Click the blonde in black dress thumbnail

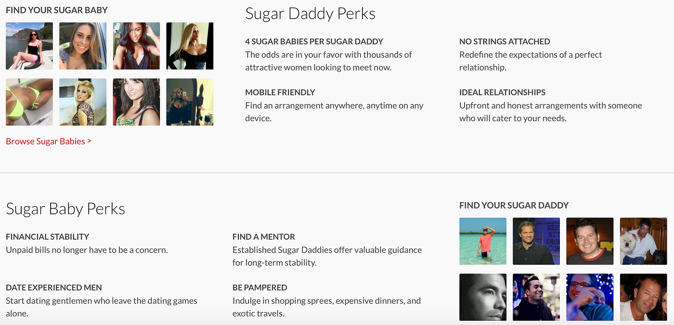click(190, 46)
